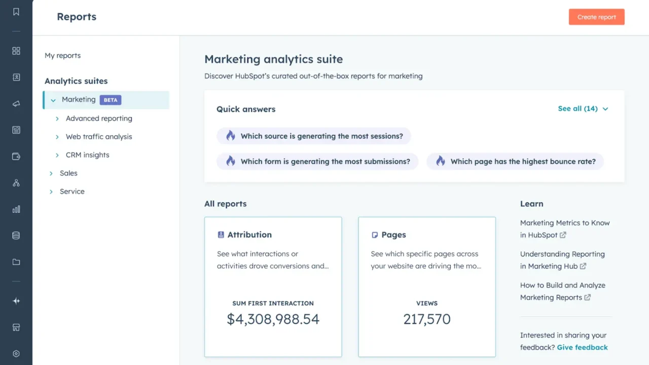The width and height of the screenshot is (649, 365).
Task: Open the AI sparkle icon in sidebar
Action: click(x=16, y=301)
